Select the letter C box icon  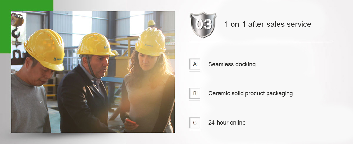click(x=195, y=123)
